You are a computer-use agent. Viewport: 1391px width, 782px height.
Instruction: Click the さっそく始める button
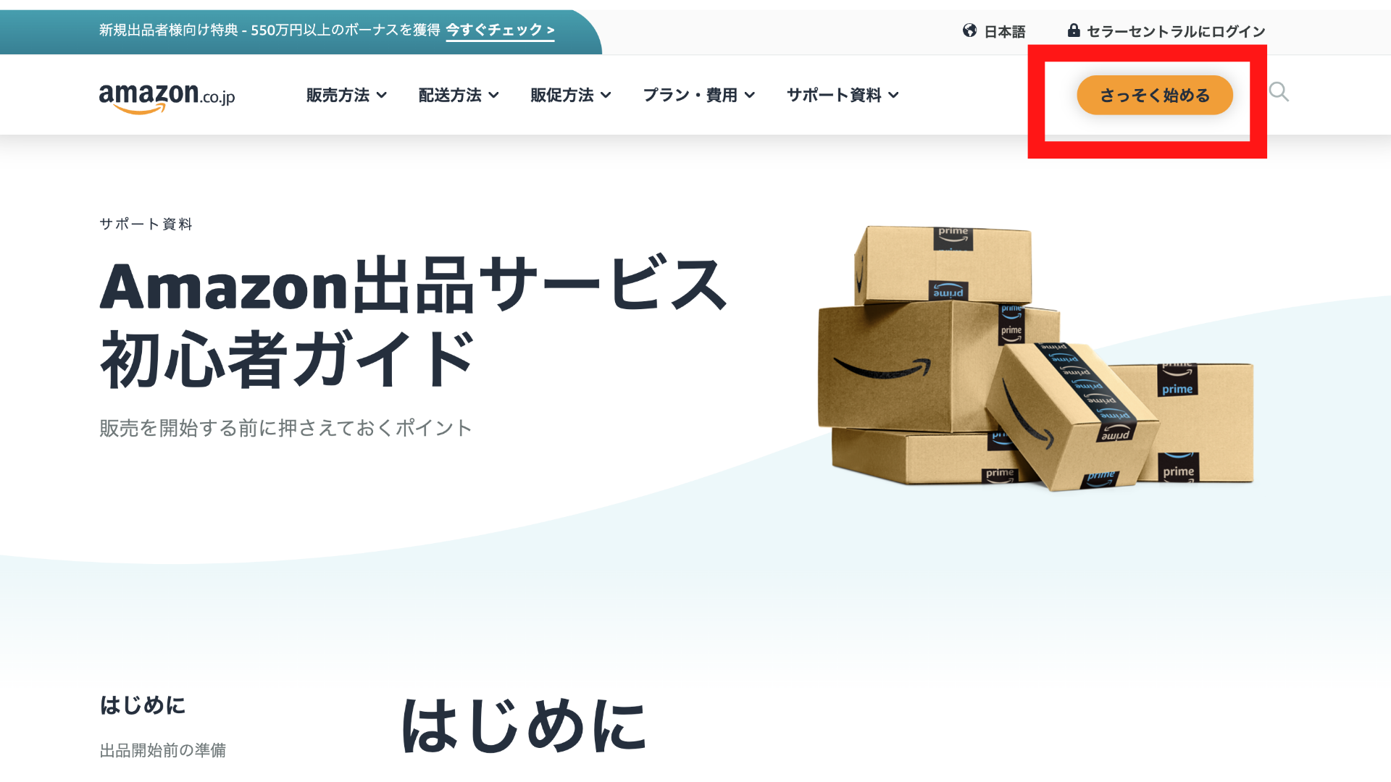coord(1155,95)
